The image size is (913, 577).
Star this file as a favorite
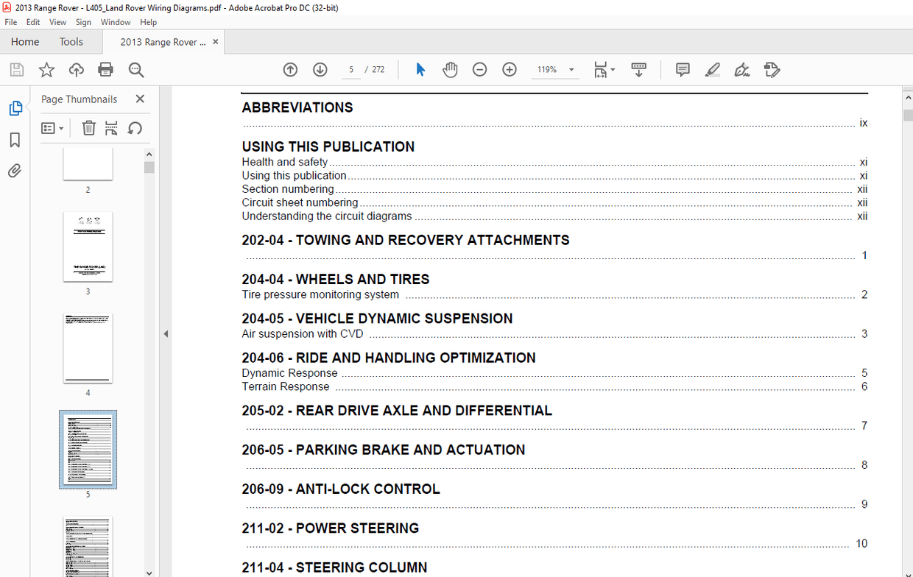pyautogui.click(x=46, y=70)
